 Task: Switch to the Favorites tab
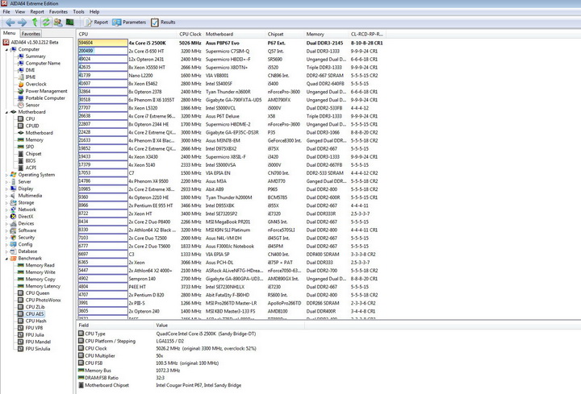[31, 33]
